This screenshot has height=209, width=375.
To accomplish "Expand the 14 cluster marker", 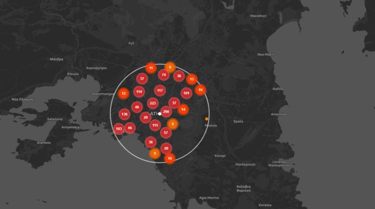I will tap(183, 110).
